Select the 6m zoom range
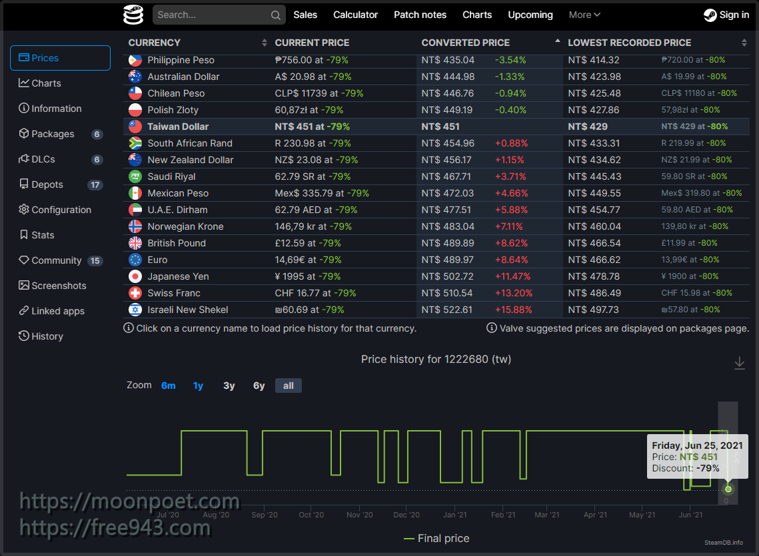Screen dimensions: 759x556 [168, 386]
